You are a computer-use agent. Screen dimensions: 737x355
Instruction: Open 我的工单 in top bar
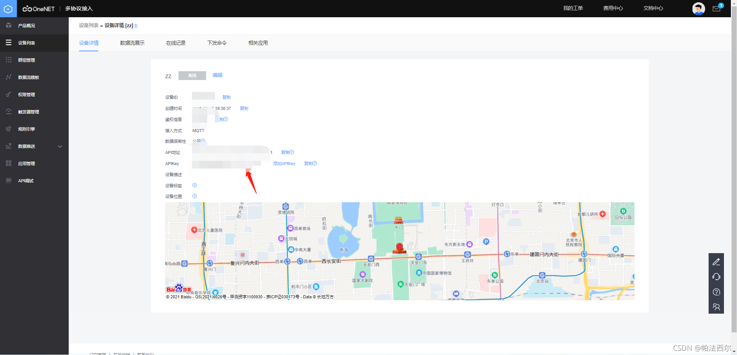(x=573, y=8)
